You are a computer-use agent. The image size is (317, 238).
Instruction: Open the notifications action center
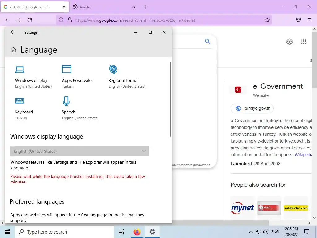click(307, 232)
